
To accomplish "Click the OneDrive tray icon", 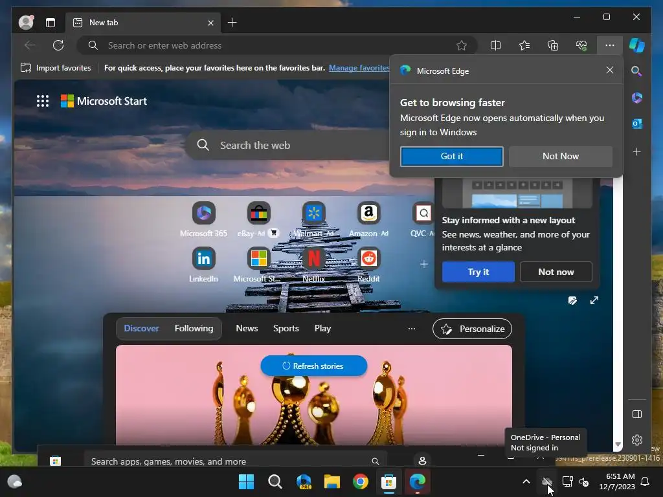I will (x=546, y=481).
